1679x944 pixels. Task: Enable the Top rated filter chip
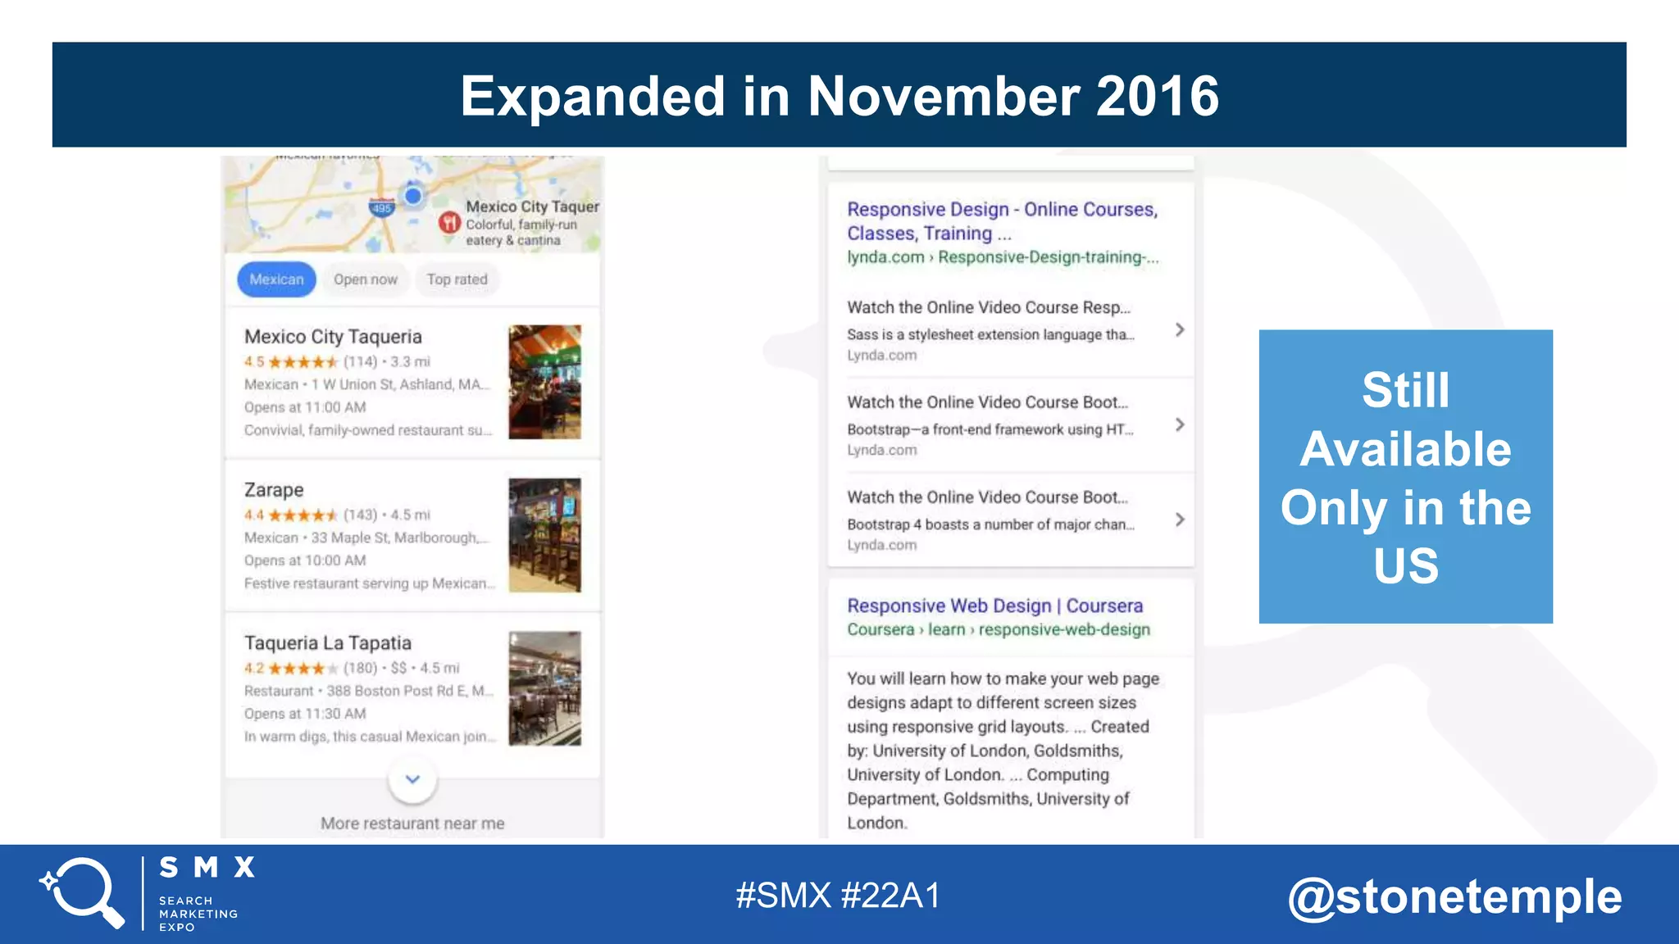(x=457, y=279)
